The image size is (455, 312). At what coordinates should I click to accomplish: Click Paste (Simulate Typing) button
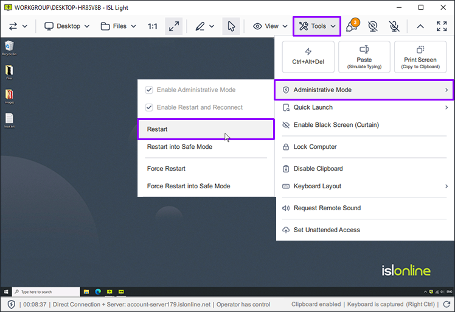point(364,57)
